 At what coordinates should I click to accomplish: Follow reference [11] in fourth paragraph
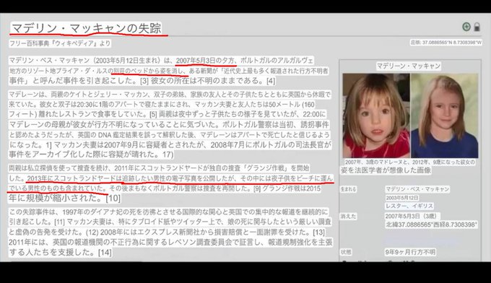59,222
